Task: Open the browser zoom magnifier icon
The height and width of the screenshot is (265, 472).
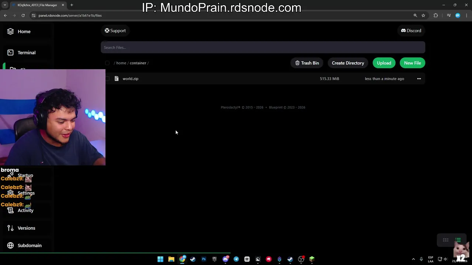Action: point(415,15)
